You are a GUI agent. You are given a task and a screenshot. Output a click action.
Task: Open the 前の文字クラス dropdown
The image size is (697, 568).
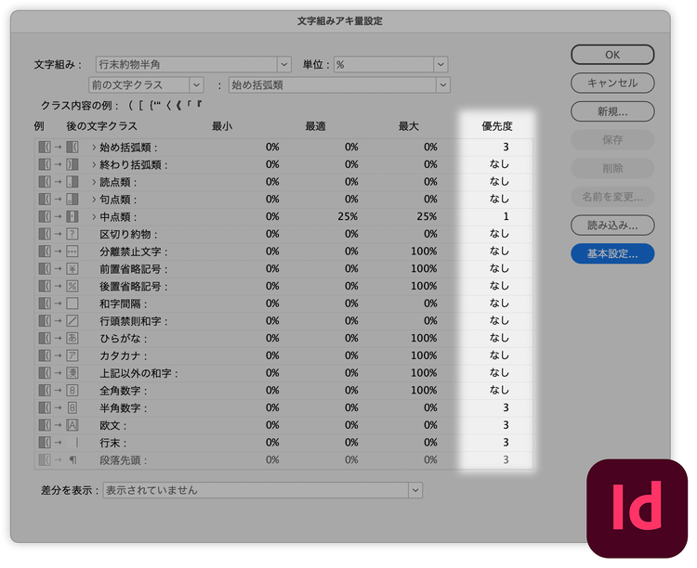146,84
